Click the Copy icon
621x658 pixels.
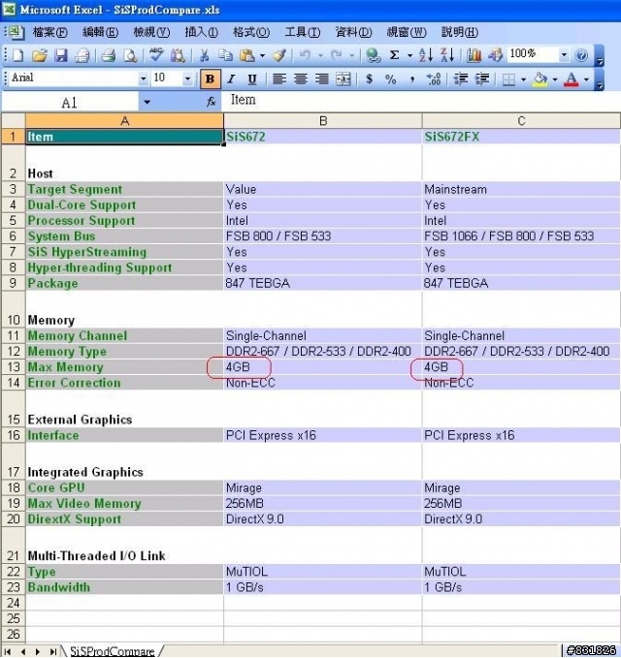(x=226, y=55)
